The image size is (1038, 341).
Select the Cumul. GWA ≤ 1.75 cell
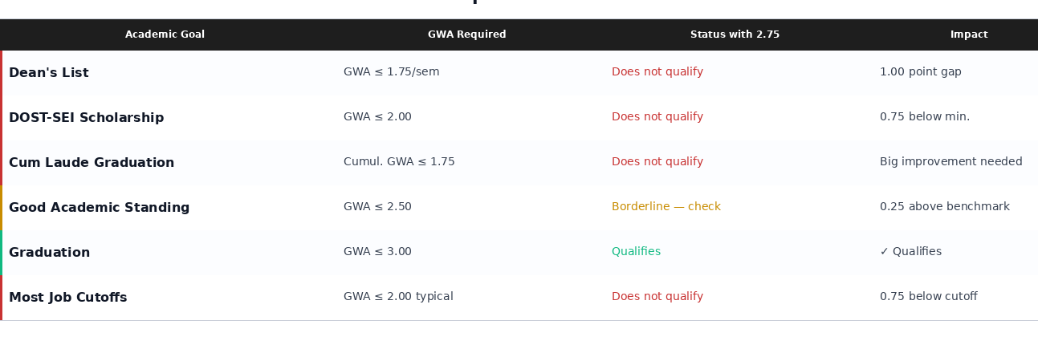tap(399, 162)
